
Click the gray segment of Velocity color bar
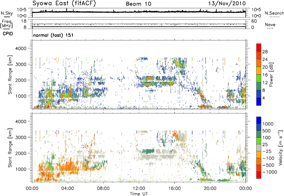[x=259, y=148]
